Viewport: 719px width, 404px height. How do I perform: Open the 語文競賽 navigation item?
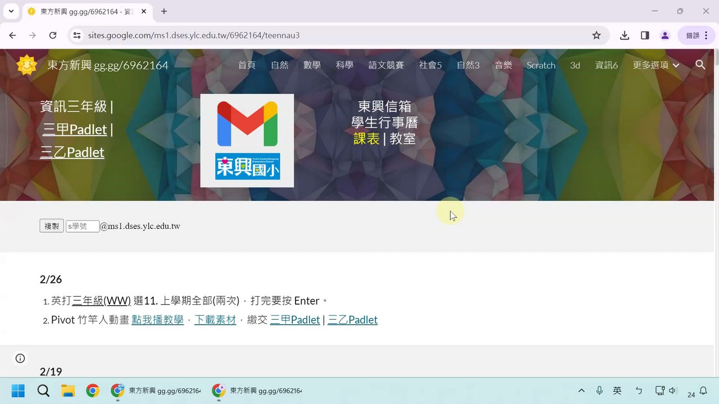pyautogui.click(x=386, y=65)
